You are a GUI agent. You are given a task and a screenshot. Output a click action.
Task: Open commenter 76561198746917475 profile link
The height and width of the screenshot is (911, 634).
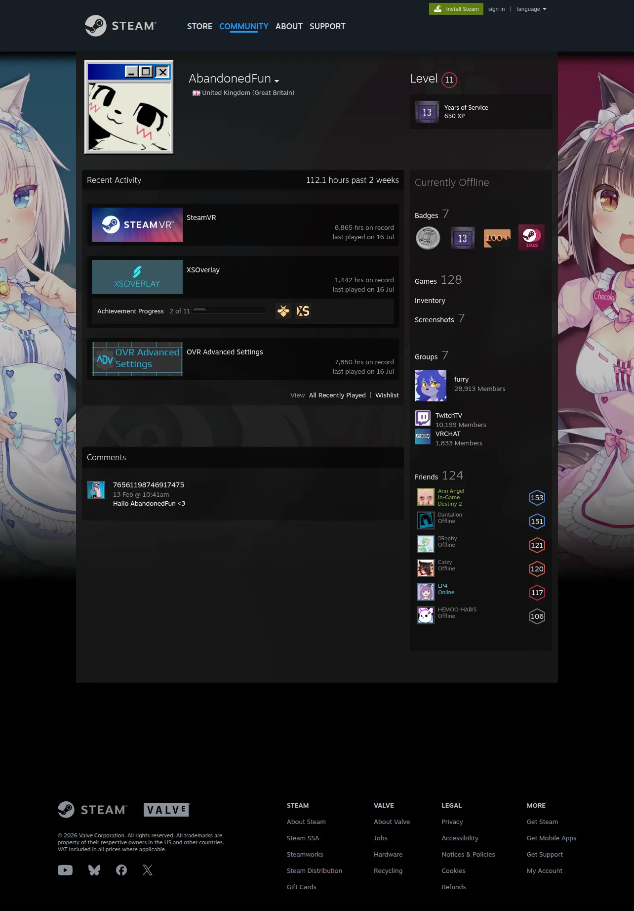click(x=149, y=485)
